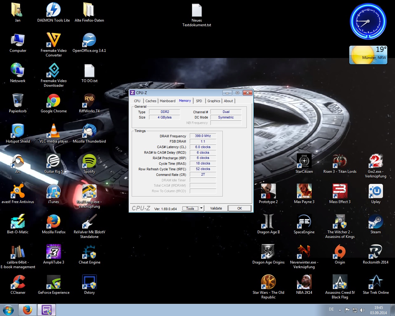Click the DE language indicator in taskbar
395x316 pixels.
(x=331, y=309)
